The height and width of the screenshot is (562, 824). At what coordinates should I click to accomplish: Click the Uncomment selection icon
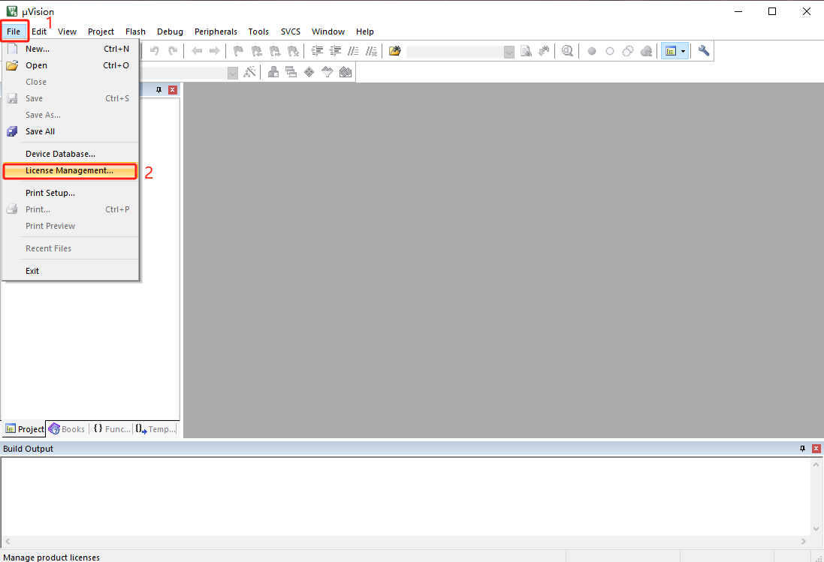(372, 51)
